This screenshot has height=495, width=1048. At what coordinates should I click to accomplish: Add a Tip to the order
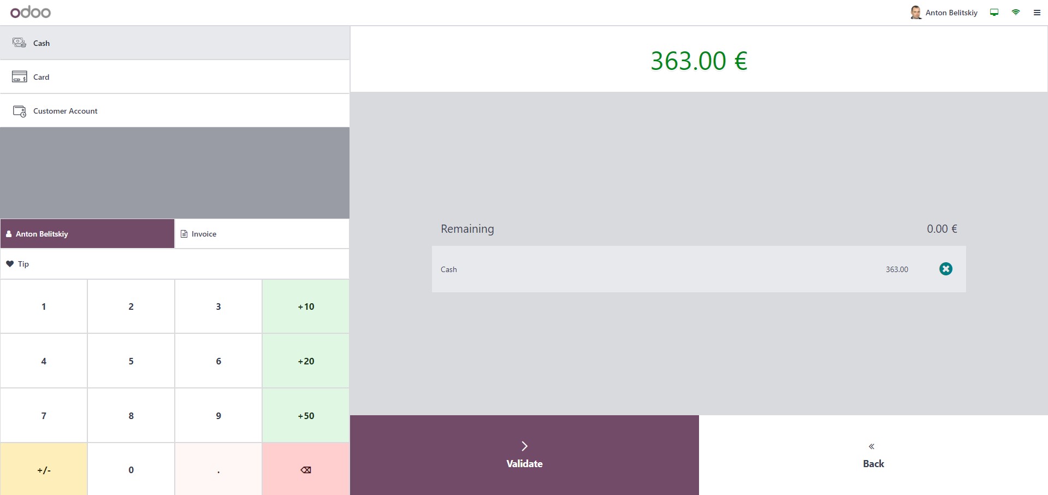tap(175, 264)
